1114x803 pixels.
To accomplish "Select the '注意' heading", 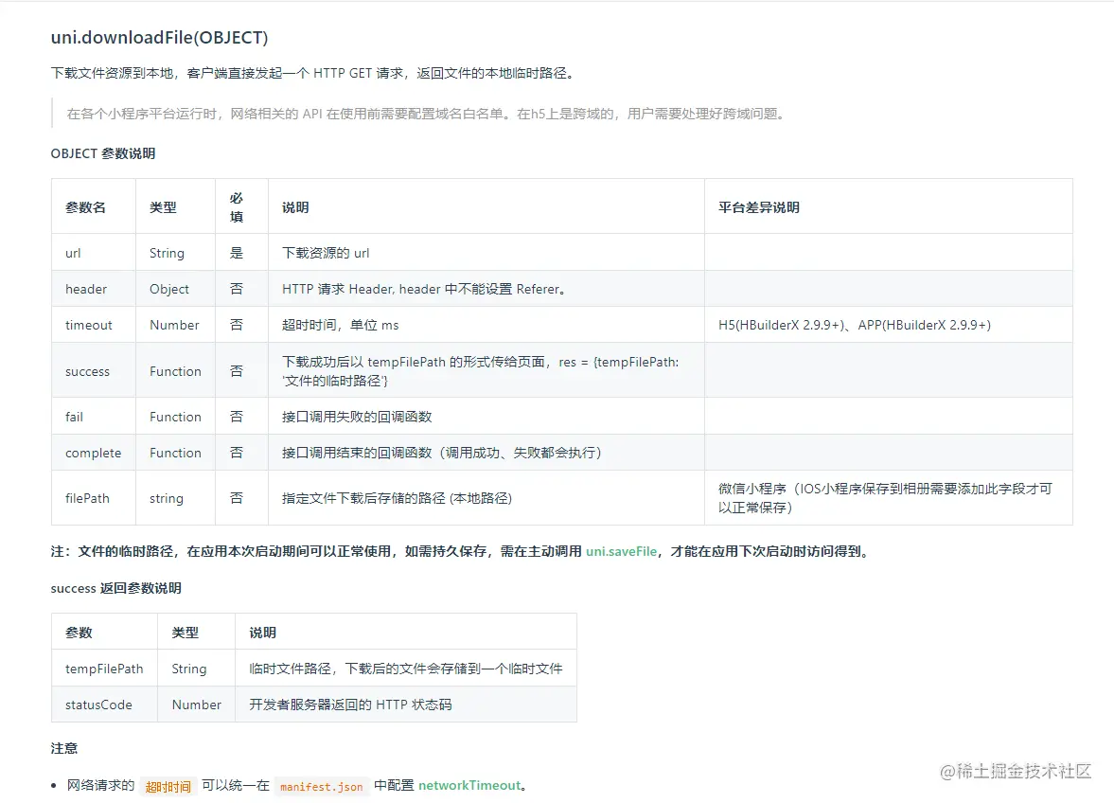I will (x=64, y=748).
